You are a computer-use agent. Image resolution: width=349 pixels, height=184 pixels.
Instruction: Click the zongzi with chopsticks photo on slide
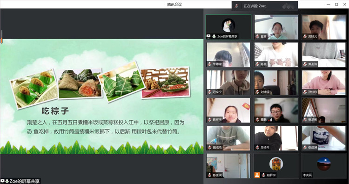pyautogui.click(x=165, y=82)
